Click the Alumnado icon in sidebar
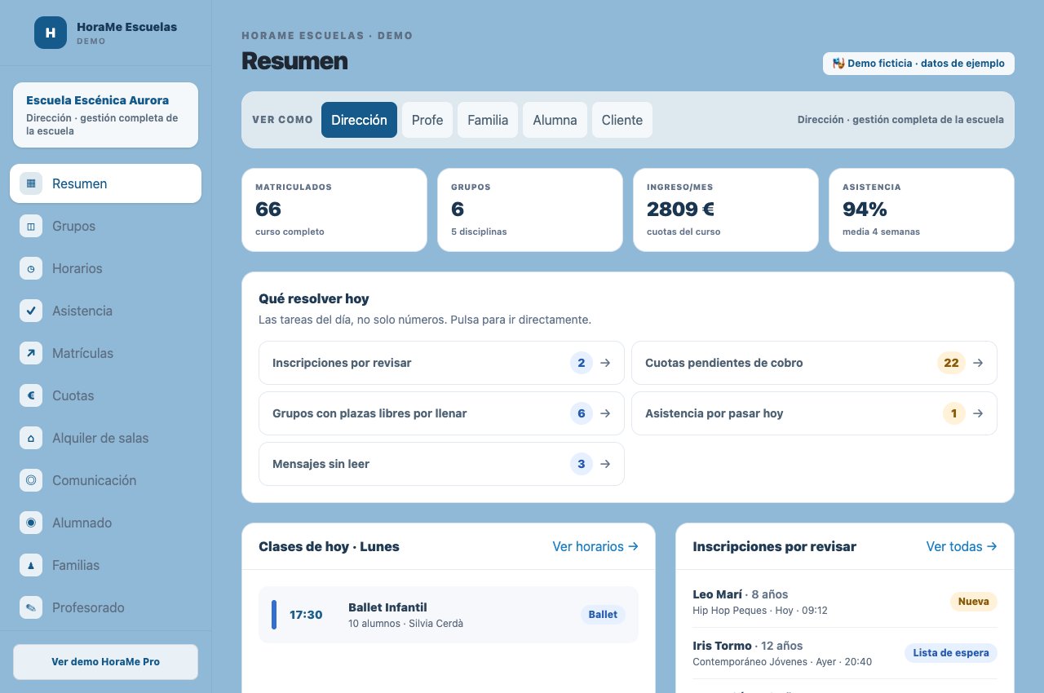The image size is (1044, 693). click(x=31, y=523)
